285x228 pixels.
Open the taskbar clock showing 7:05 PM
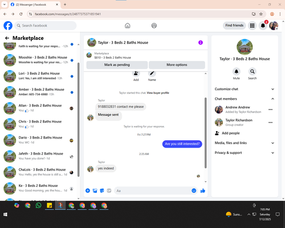[265, 214]
